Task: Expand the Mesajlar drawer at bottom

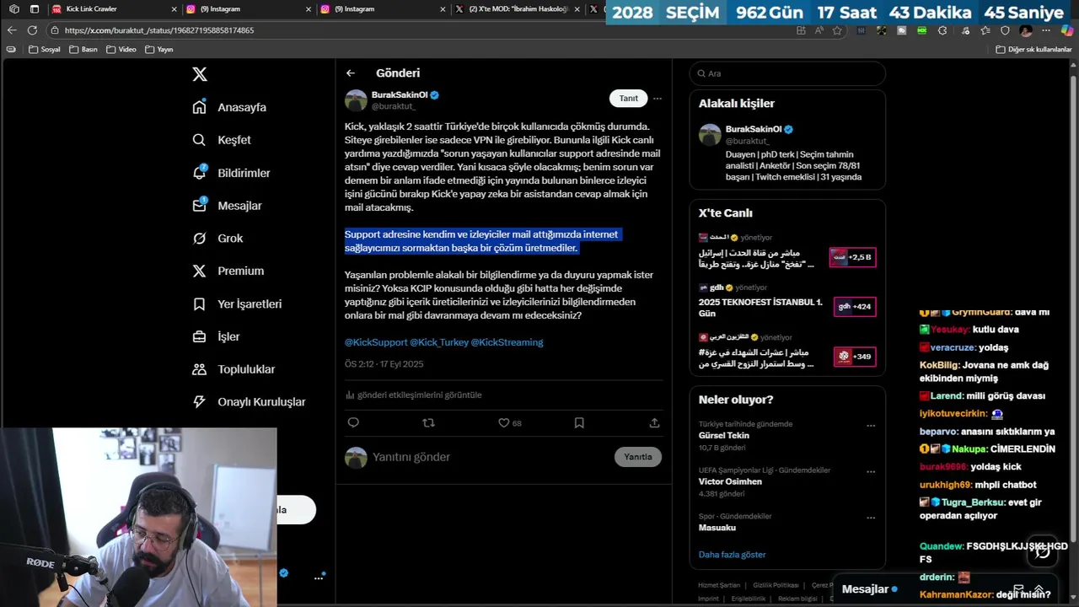Action: coord(1039,589)
